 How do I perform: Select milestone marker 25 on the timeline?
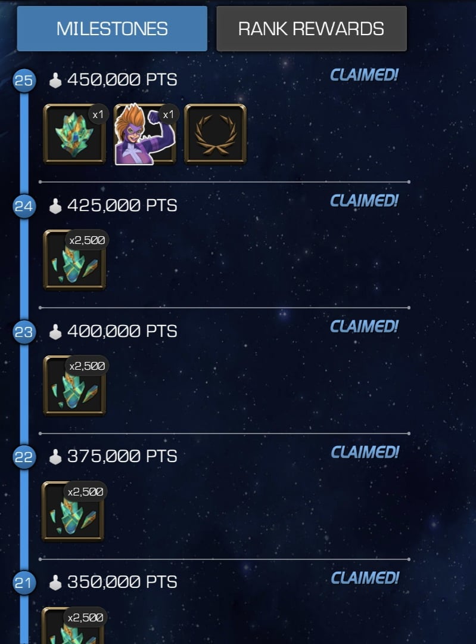[24, 80]
